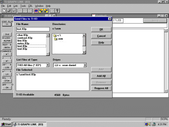
Task: Click the ON key on keypad
Action: click(x=7, y=88)
